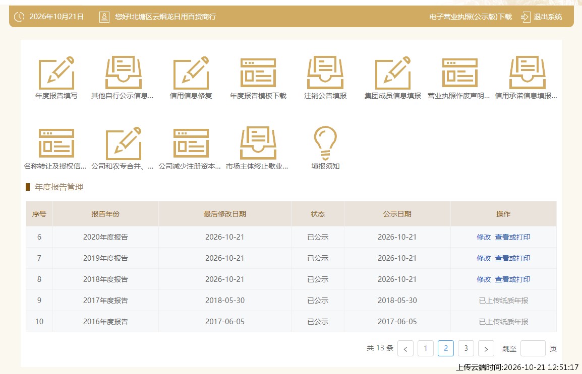The image size is (582, 374).
Task: Click row number 10 cell
Action: (39, 322)
